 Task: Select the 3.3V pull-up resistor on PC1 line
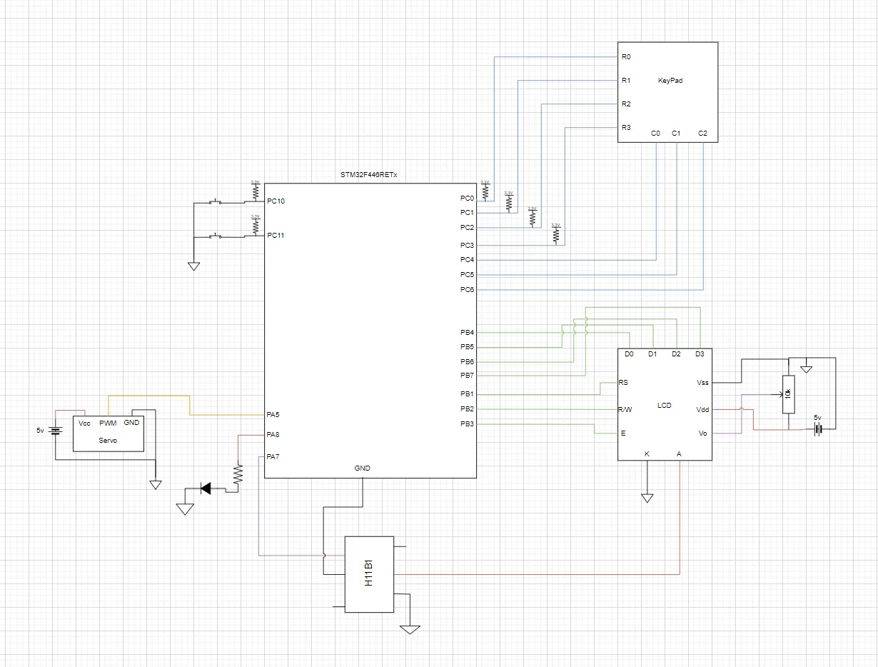coord(509,202)
